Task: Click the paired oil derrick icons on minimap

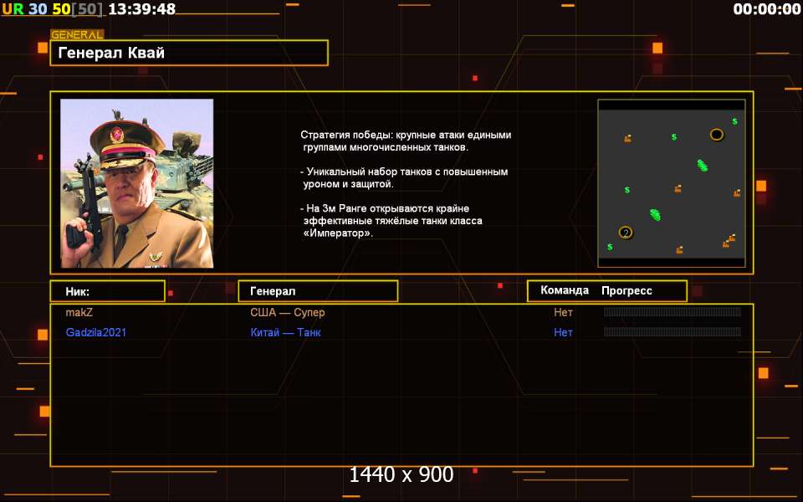Action: click(x=729, y=241)
